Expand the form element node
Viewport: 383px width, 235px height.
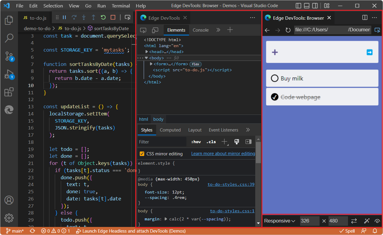coord(151,64)
